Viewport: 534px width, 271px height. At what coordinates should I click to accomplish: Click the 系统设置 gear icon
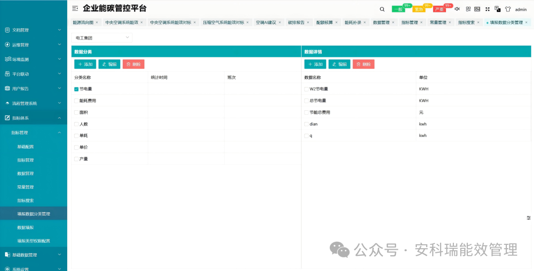pyautogui.click(x=7, y=269)
